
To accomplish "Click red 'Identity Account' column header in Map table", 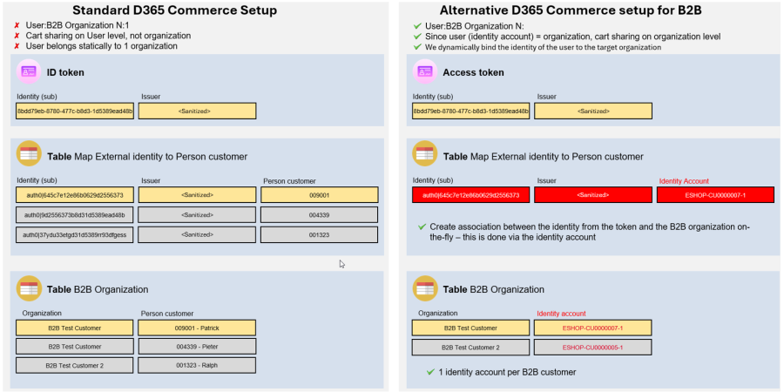I will (684, 181).
